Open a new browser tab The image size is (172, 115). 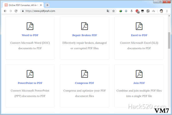[x=47, y=5]
